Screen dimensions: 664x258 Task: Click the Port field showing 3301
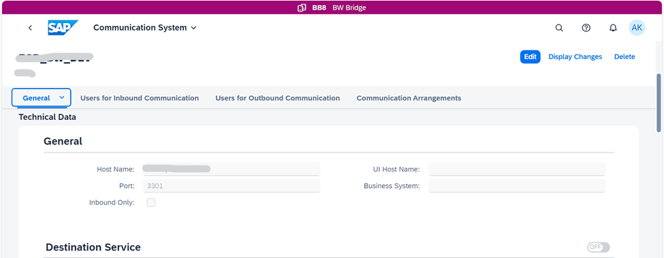click(232, 186)
